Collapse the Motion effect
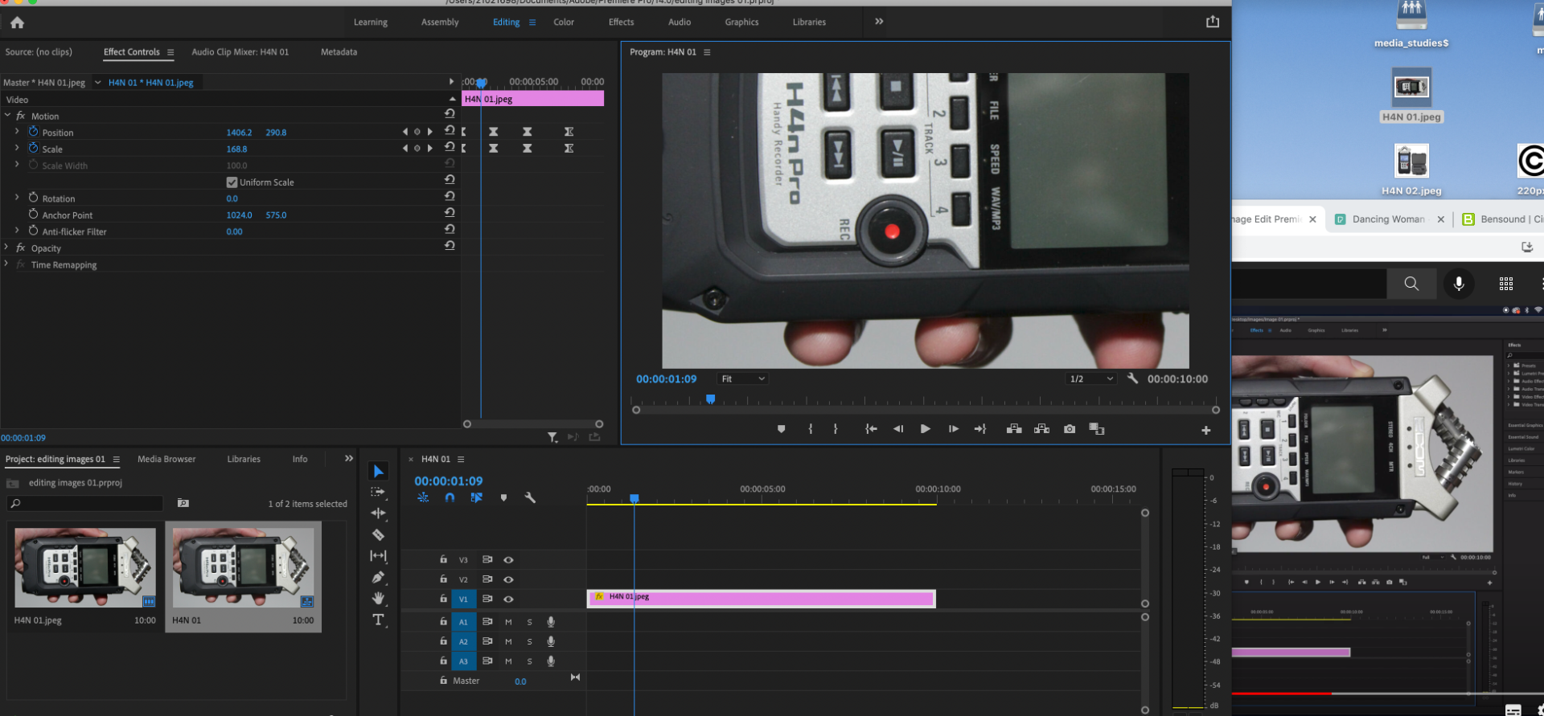This screenshot has width=1544, height=716. pyautogui.click(x=7, y=116)
